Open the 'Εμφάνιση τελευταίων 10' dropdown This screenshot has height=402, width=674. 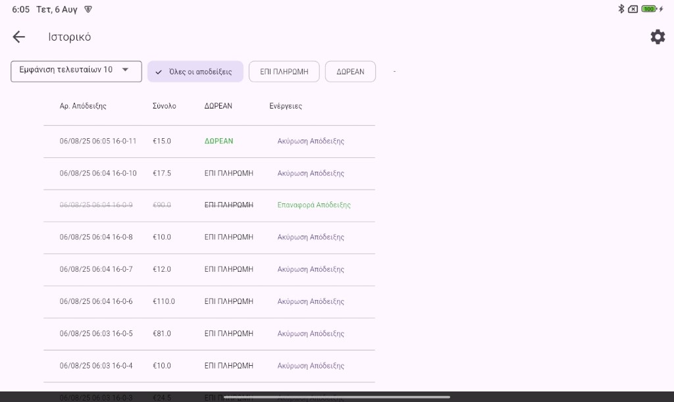click(x=76, y=71)
